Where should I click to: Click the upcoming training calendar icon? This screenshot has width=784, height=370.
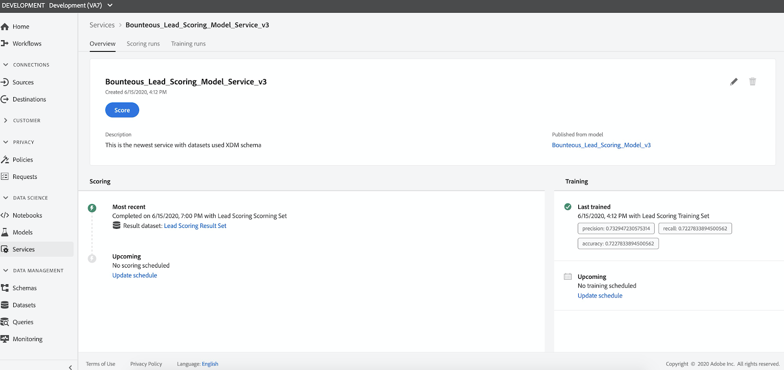click(x=568, y=276)
